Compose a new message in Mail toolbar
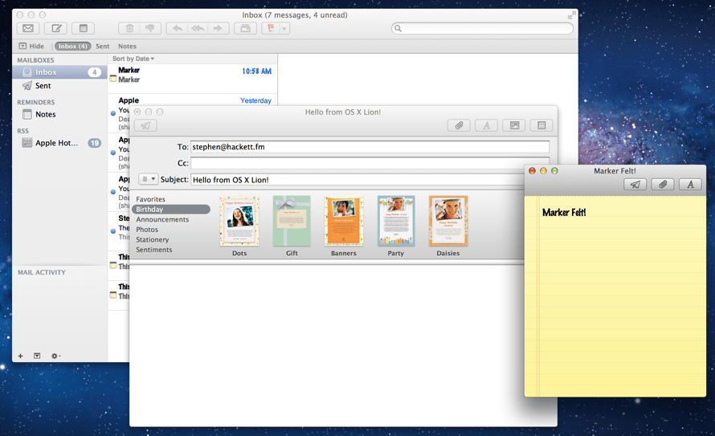Image resolution: width=715 pixels, height=436 pixels. click(x=56, y=28)
